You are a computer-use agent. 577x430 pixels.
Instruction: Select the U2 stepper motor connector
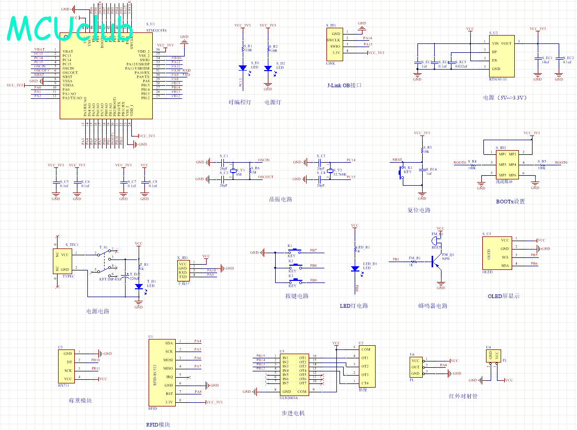click(367, 366)
